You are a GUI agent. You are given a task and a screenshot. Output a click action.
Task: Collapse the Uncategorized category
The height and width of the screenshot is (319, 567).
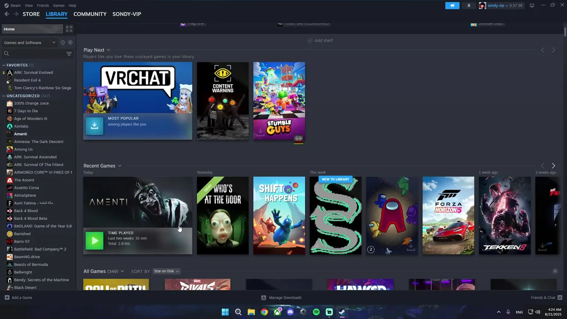(x=4, y=96)
